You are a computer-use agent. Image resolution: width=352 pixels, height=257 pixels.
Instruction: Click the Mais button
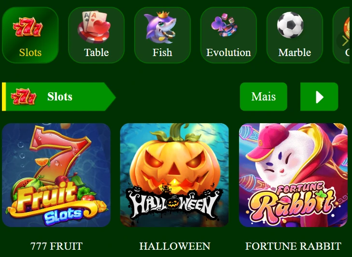264,97
